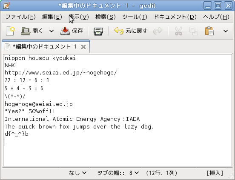Click the Open (開く) folder icon
The image size is (235, 180).
26,31
